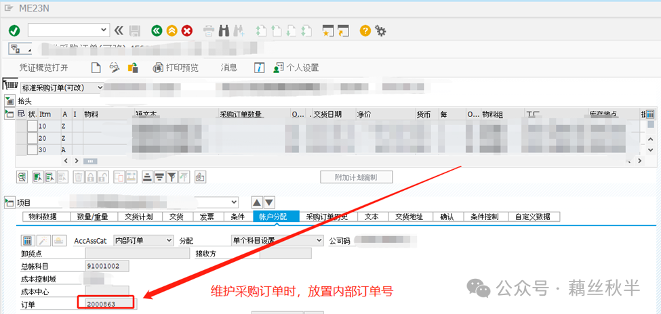The width and height of the screenshot is (661, 314).
Task: Click the double-chevron collapse icon beside command field
Action: pyautogui.click(x=119, y=30)
